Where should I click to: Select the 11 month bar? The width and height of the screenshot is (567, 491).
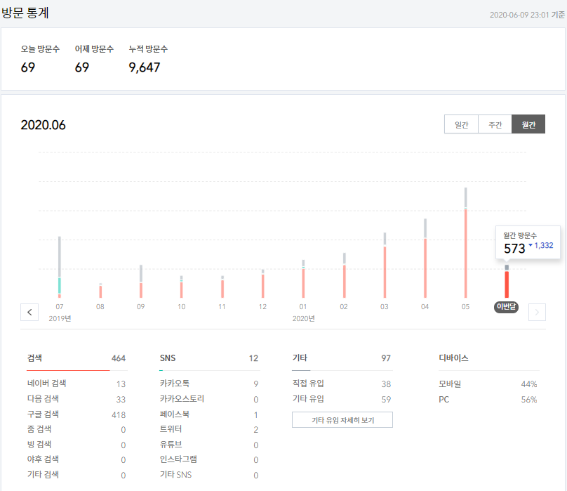[x=222, y=287]
